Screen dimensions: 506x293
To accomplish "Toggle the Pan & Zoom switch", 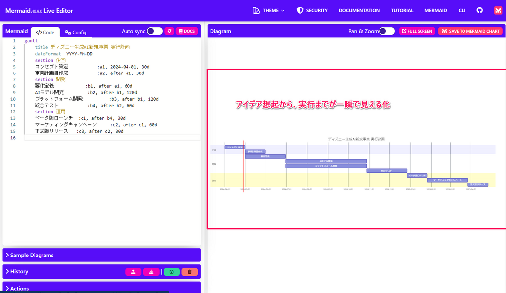I will click(x=387, y=31).
